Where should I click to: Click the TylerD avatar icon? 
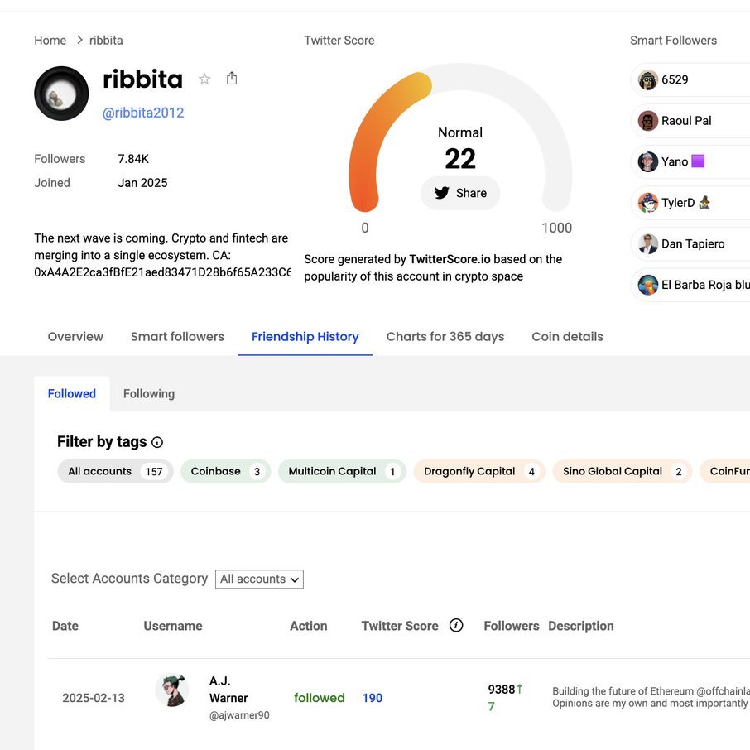[x=648, y=203]
